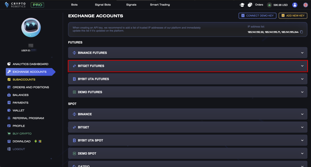Click the Binance spot logo icon
Viewport: 311px width, 167px height.
click(x=74, y=114)
